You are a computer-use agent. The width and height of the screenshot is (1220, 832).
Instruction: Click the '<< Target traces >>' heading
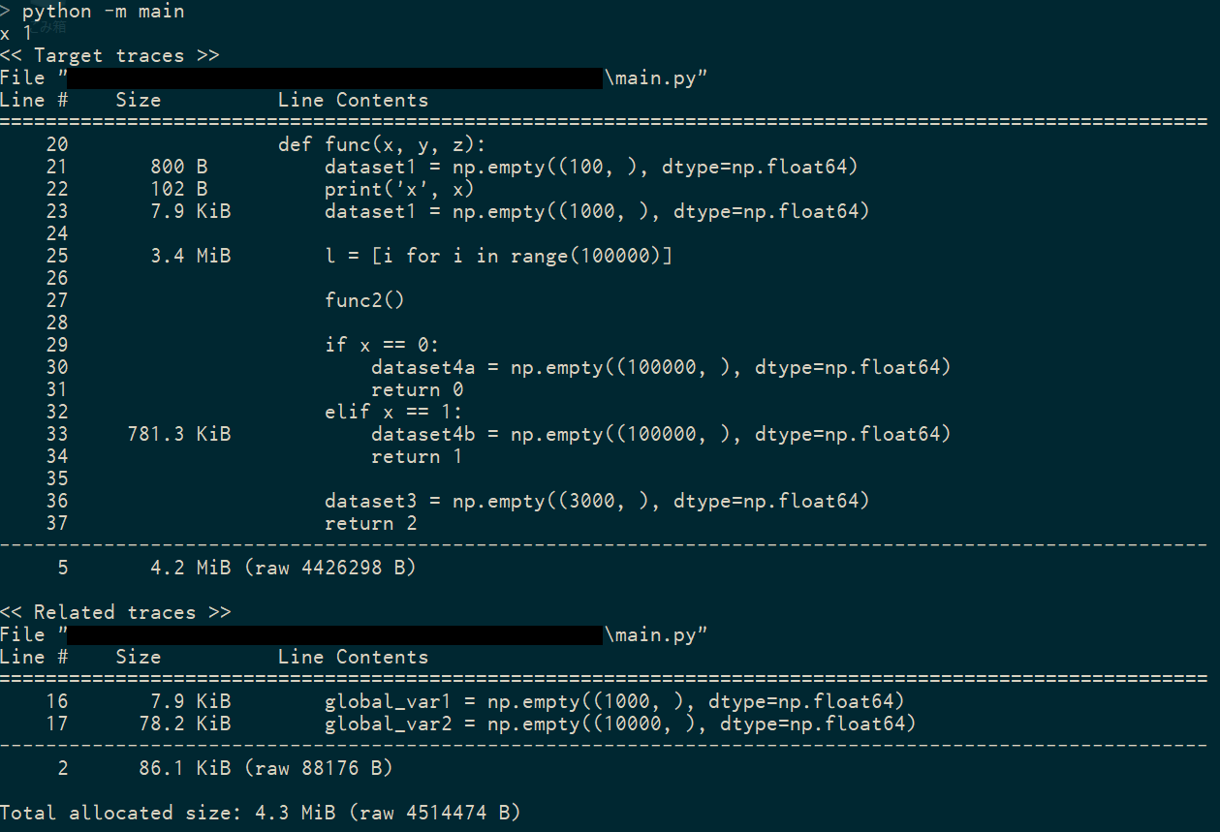[109, 55]
